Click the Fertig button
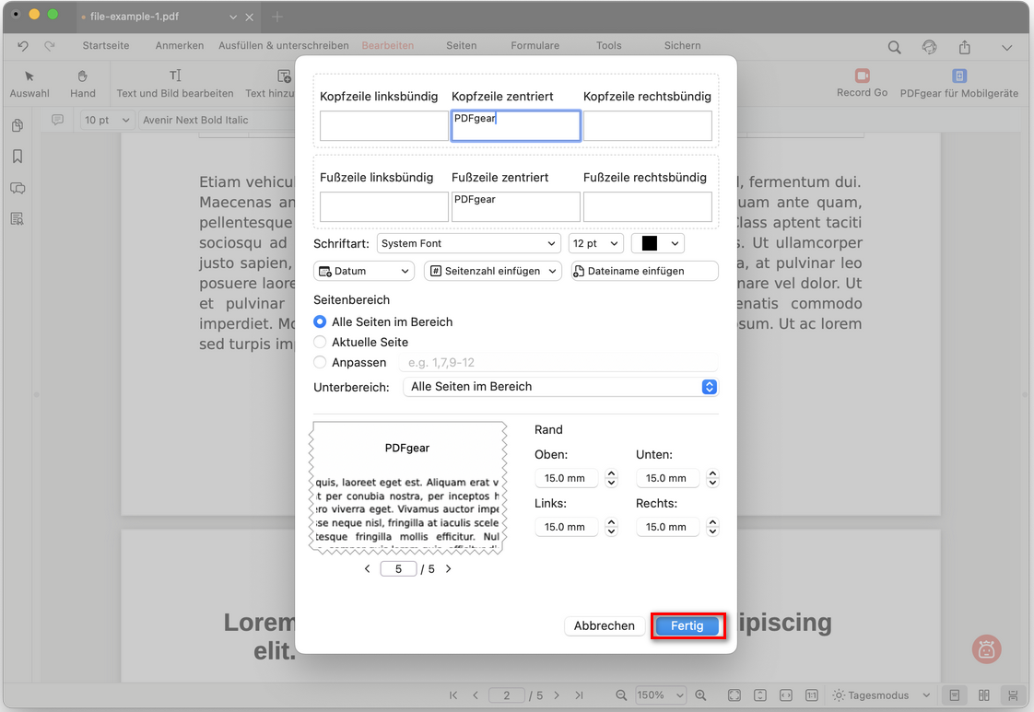 (687, 626)
